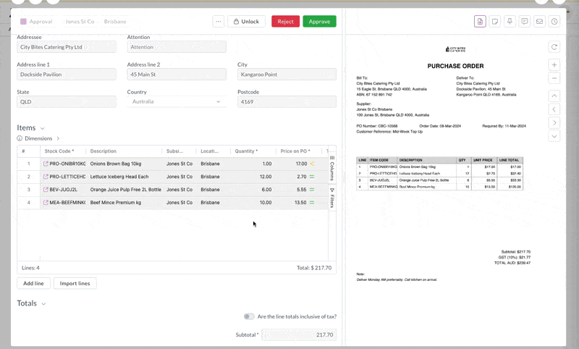579x349 pixels.
Task: Open the email envelope icon
Action: click(539, 22)
